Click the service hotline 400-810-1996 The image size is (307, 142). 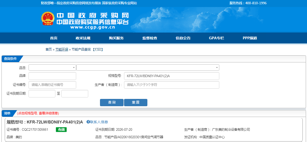click(256, 3)
